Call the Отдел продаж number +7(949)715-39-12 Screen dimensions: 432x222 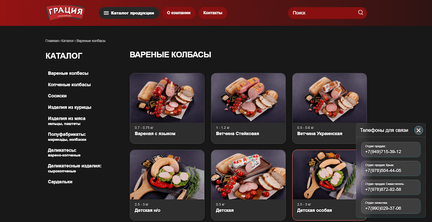tap(391, 149)
